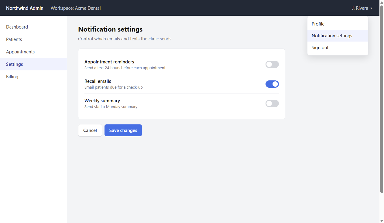Click the Notification settings page heading

click(110, 29)
